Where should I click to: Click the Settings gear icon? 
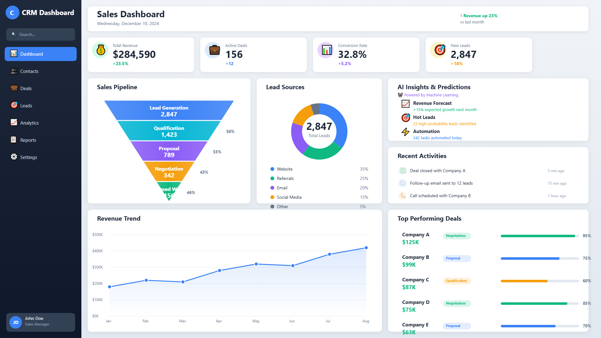coord(14,157)
